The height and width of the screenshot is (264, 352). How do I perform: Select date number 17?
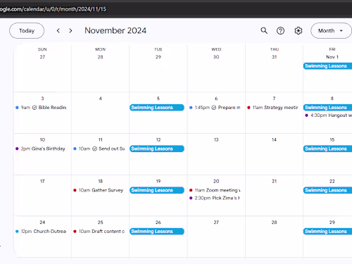(42, 182)
